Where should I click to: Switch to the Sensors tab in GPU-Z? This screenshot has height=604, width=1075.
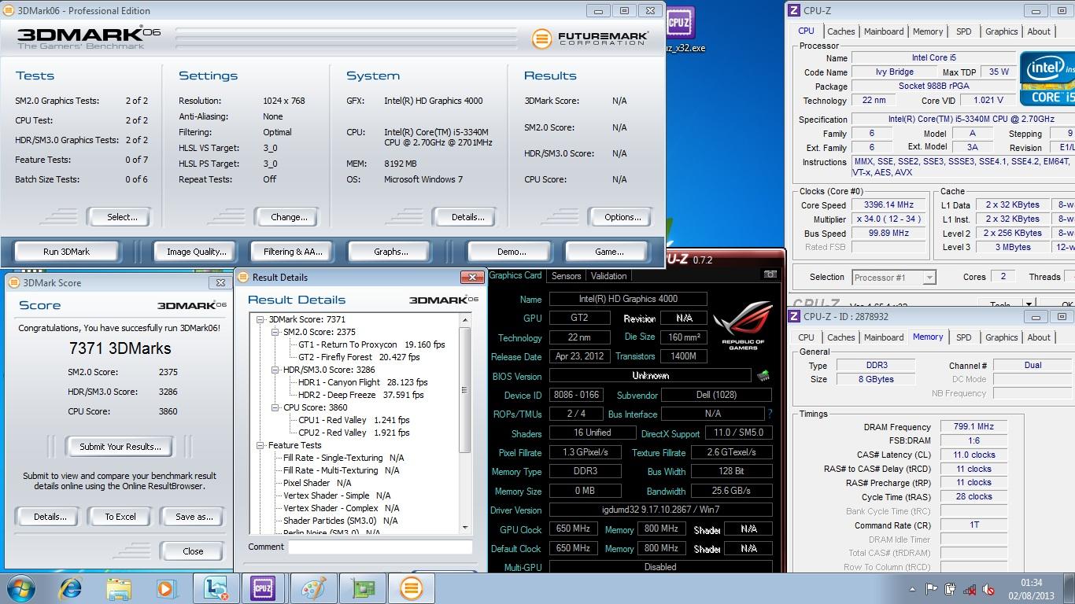point(566,276)
